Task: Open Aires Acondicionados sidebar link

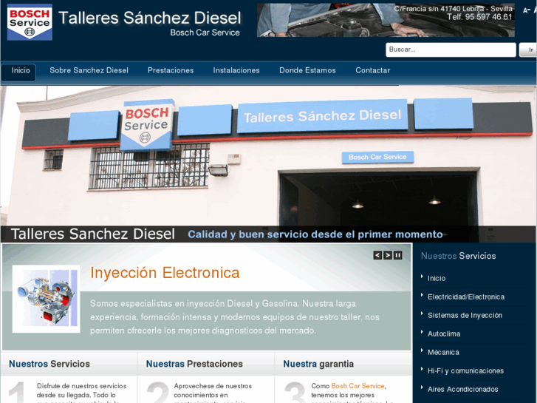Action: 462,390
